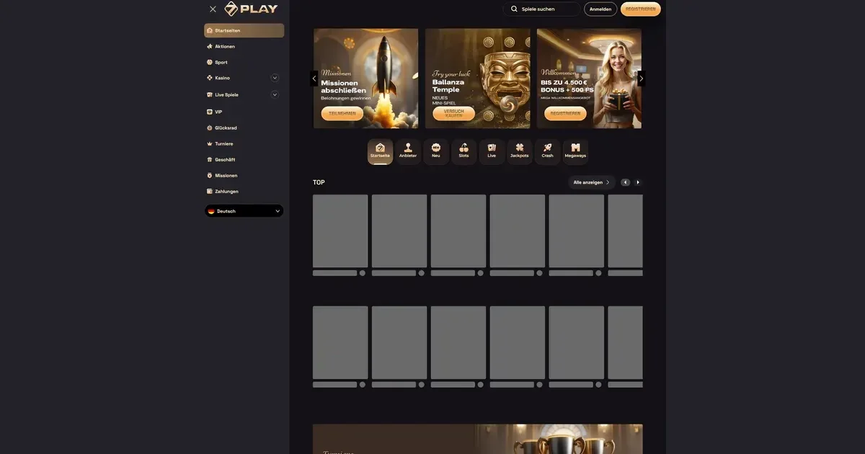The width and height of the screenshot is (865, 454).
Task: Select the Neu category tab
Action: point(436,151)
